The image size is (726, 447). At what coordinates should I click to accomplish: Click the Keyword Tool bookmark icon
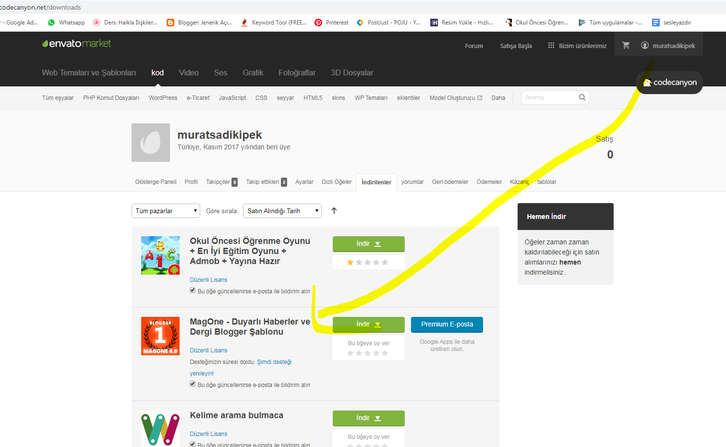[244, 23]
